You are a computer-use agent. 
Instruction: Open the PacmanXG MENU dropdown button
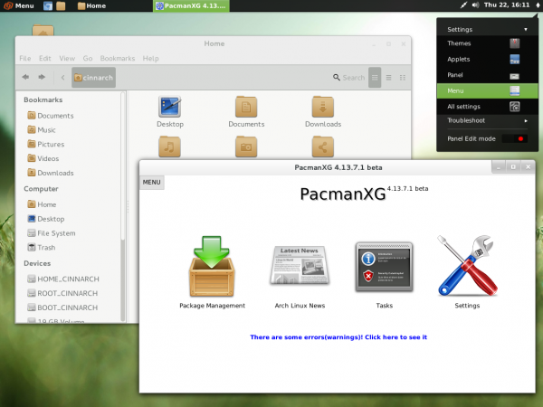click(x=151, y=182)
